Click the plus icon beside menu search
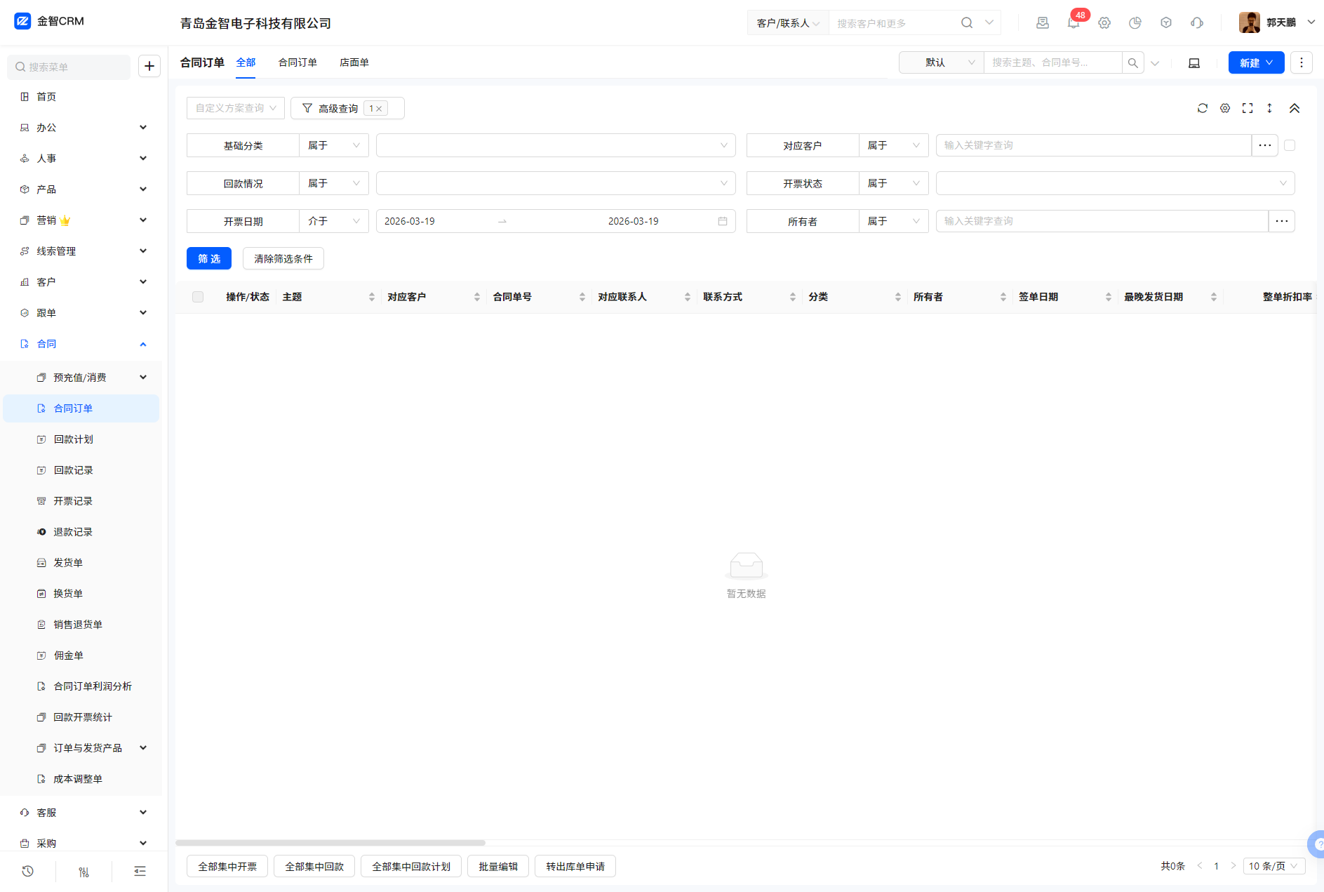The height and width of the screenshot is (892, 1324). pyautogui.click(x=149, y=66)
